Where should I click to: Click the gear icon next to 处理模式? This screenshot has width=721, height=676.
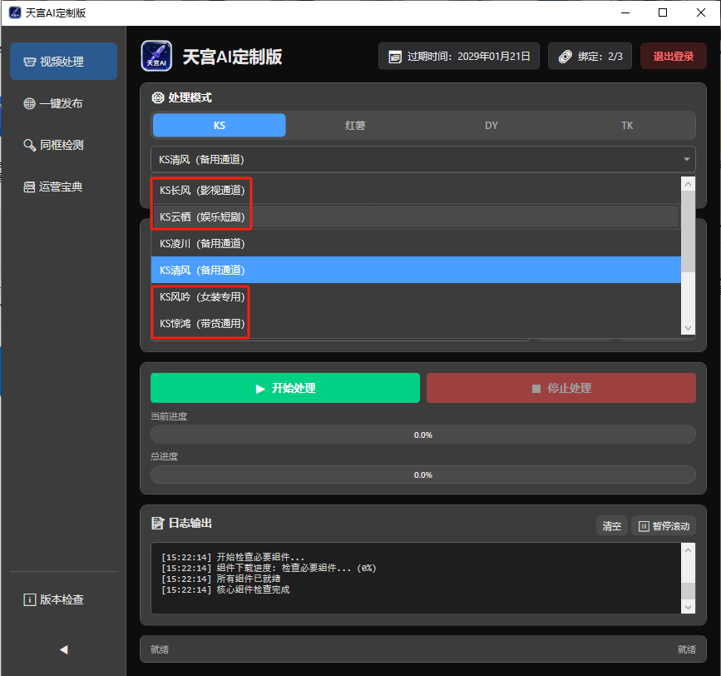[158, 97]
